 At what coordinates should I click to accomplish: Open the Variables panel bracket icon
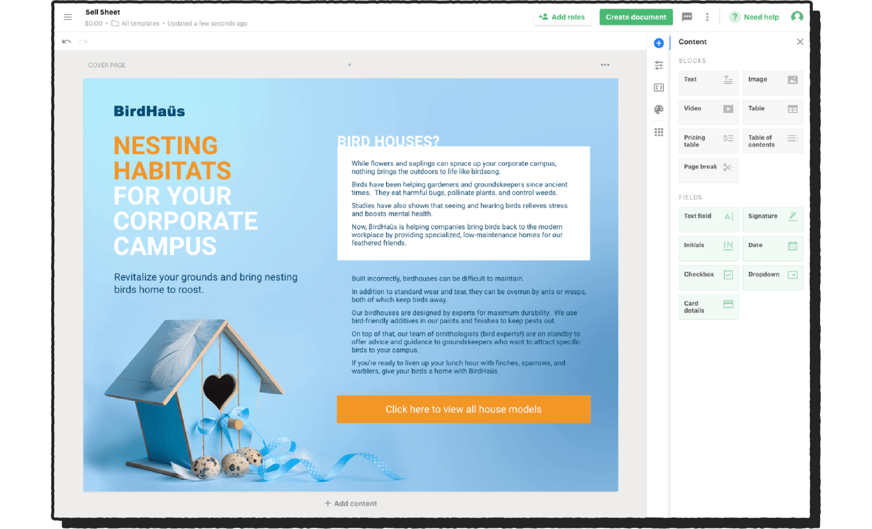click(659, 87)
